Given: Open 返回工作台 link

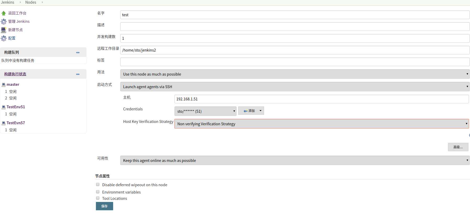Looking at the screenshot, I should pos(17,13).
